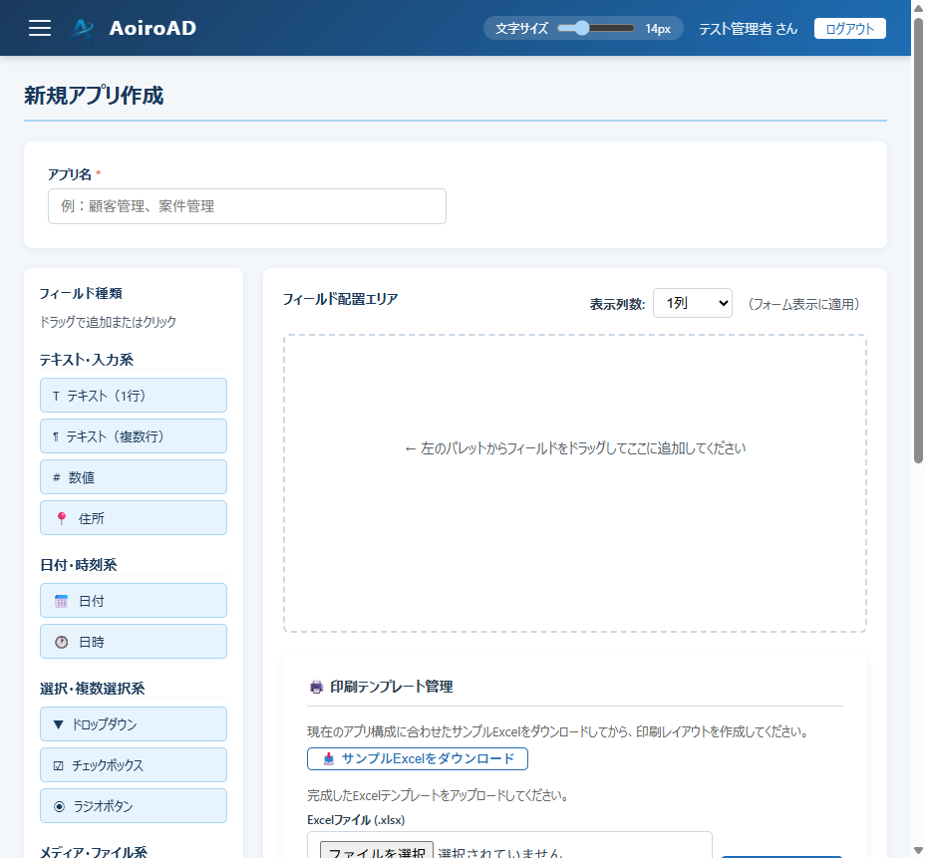Open the hamburger navigation menu
Image resolution: width=926 pixels, height=858 pixels.
click(x=40, y=28)
